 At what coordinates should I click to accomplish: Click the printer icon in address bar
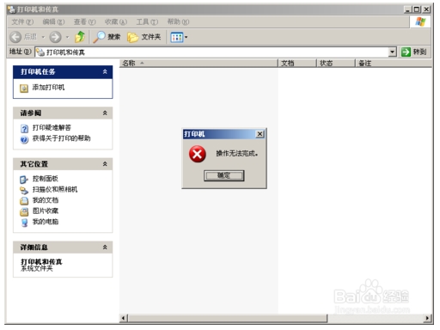[40, 52]
